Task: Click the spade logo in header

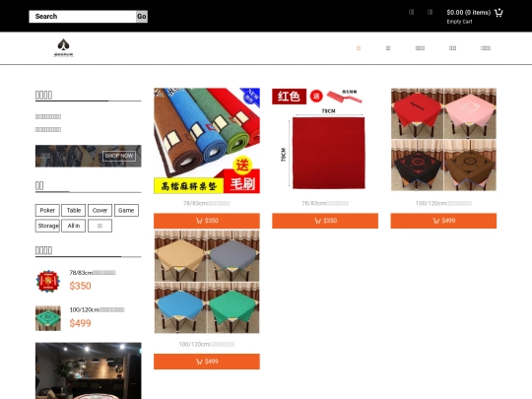Action: tap(63, 48)
